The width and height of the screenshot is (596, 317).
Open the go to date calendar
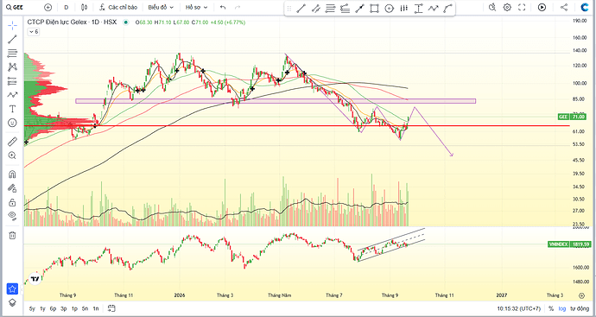tap(111, 308)
